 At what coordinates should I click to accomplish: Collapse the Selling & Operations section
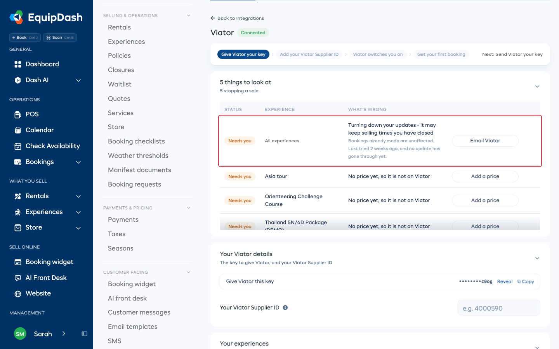coord(189,16)
